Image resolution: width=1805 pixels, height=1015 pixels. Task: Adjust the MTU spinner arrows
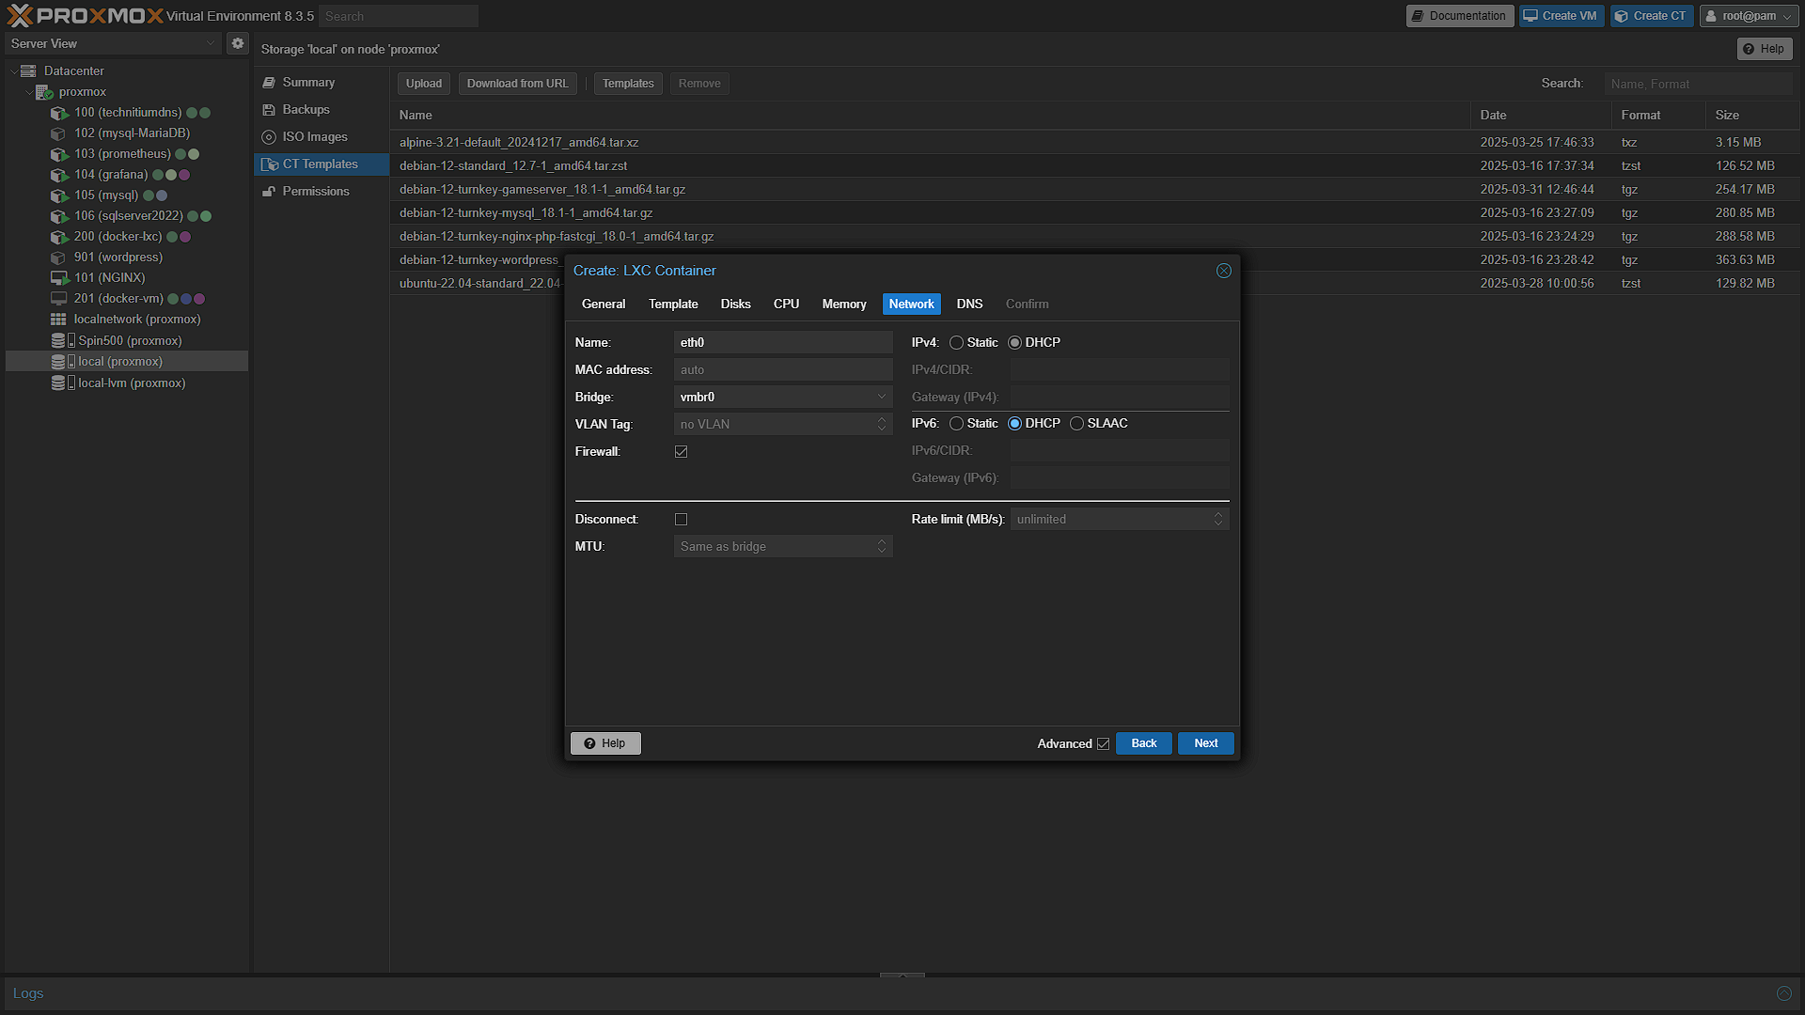(881, 547)
